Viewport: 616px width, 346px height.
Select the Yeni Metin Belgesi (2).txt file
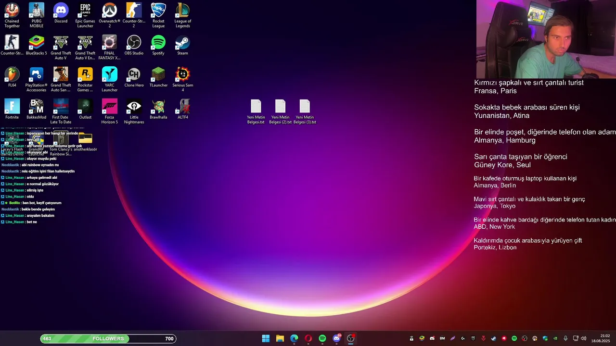click(281, 111)
